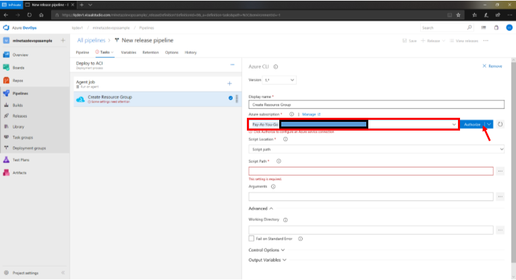
Task: Open the Azure subscription dropdown
Action: pyautogui.click(x=454, y=125)
